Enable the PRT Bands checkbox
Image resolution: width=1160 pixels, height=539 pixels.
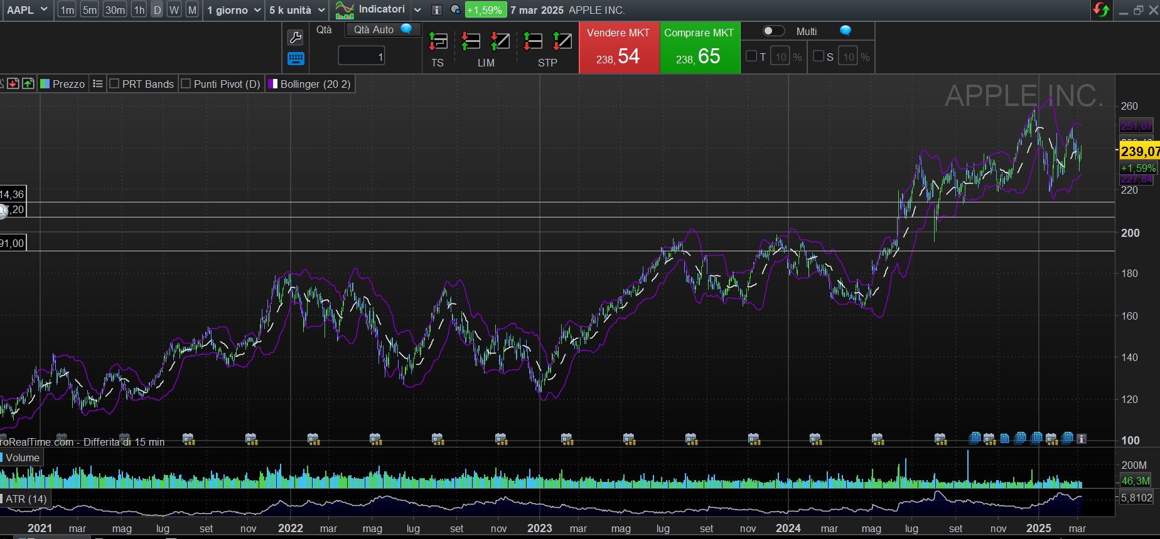114,84
